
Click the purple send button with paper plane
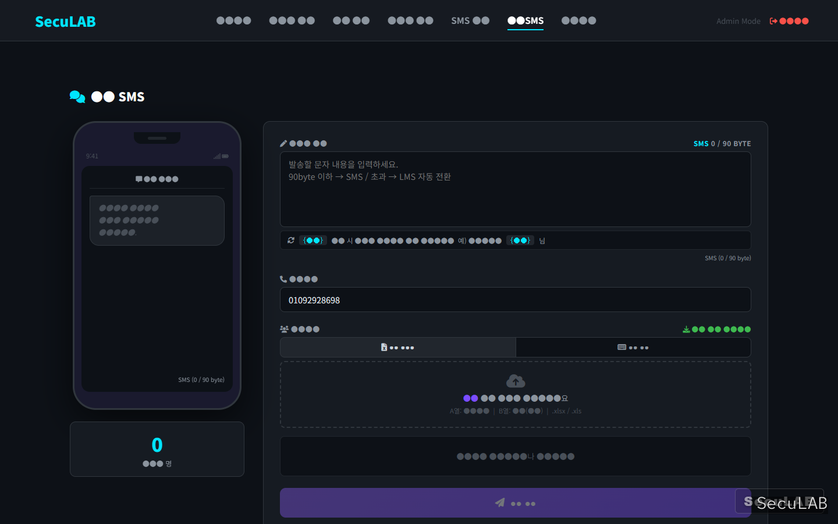[x=516, y=503]
